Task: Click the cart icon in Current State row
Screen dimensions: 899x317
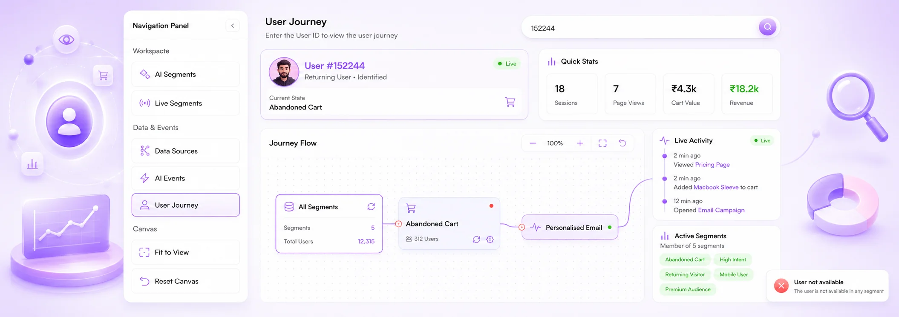Action: click(x=510, y=102)
